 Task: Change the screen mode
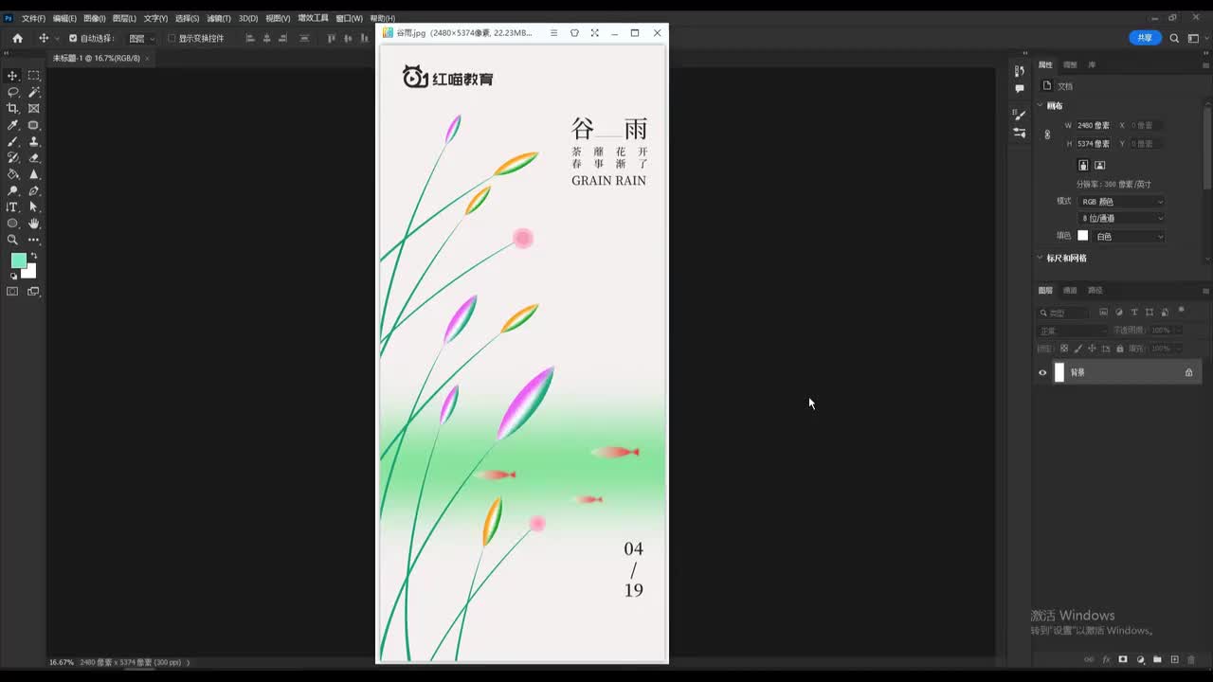pyautogui.click(x=33, y=292)
